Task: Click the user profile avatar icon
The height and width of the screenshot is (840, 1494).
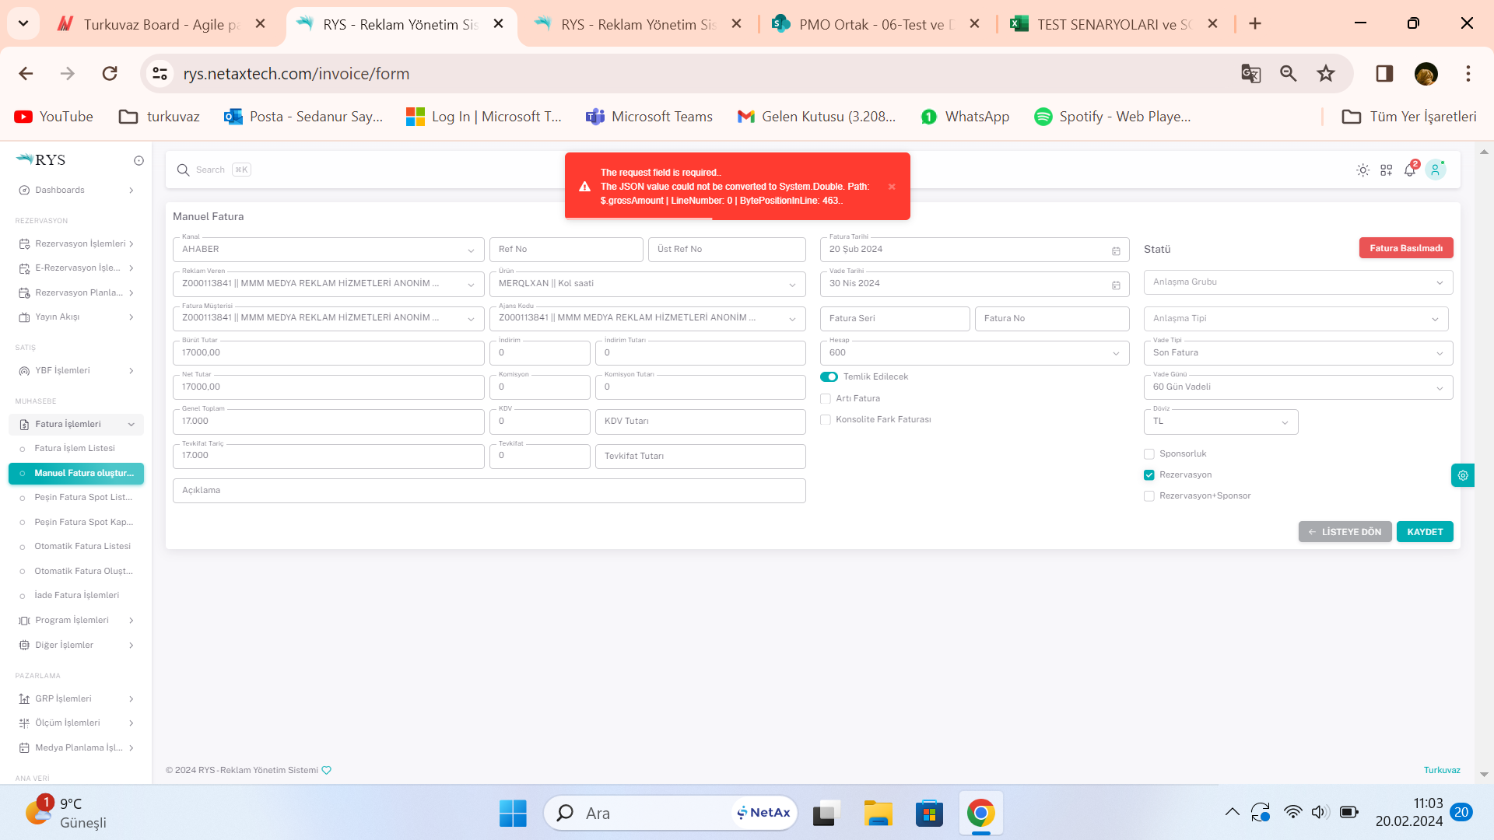Action: point(1436,170)
